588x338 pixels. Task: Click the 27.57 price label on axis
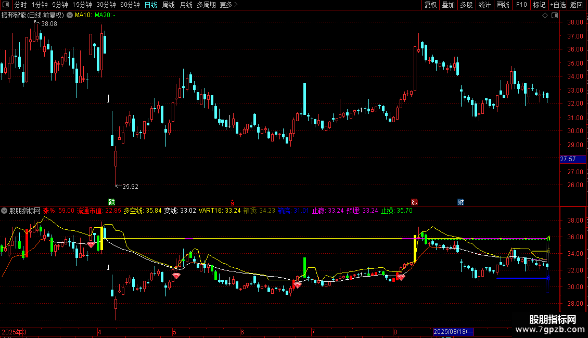(572, 159)
